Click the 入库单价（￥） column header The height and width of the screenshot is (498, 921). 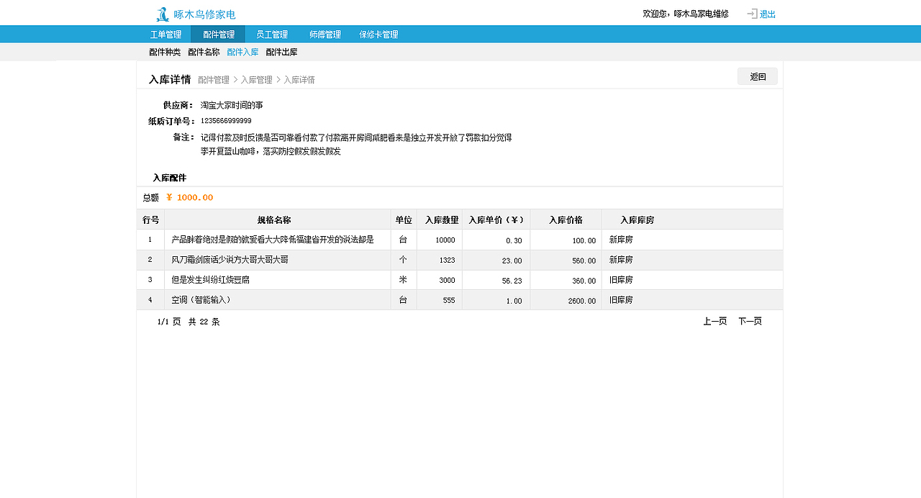tap(496, 219)
